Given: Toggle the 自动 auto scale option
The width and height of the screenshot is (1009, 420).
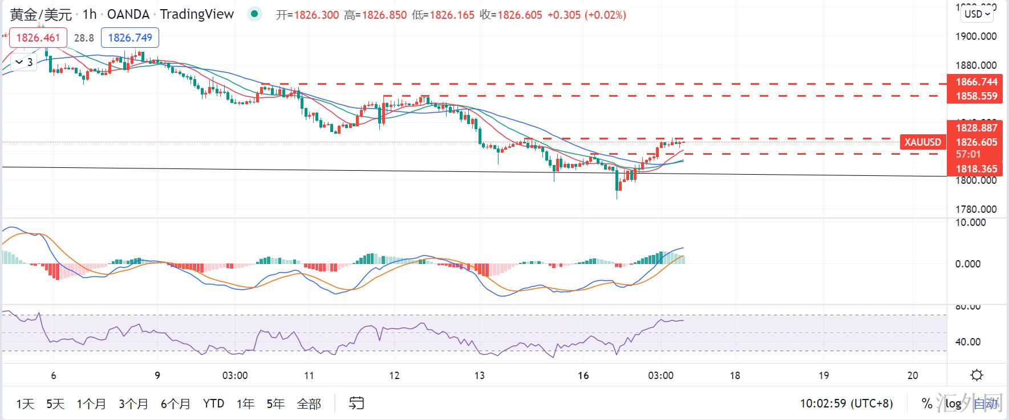Looking at the screenshot, I should coord(986,403).
